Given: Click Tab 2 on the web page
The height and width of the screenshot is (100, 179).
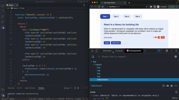Looking at the screenshot, I should click(x=116, y=16).
